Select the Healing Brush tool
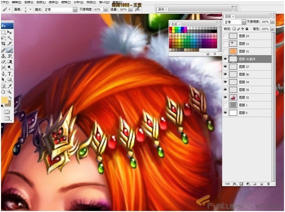Viewport: 285px width, 212px height. (x=4, y=50)
